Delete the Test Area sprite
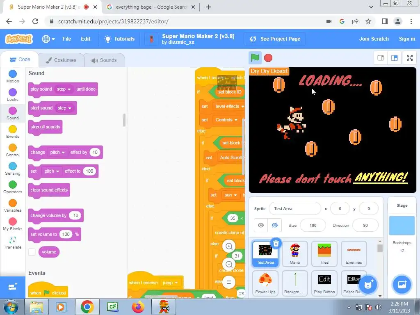This screenshot has height=315, width=420. 276,243
